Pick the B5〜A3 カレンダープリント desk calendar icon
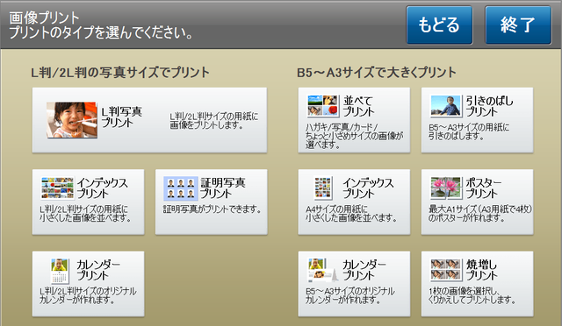The height and width of the screenshot is (326, 562). (322, 270)
